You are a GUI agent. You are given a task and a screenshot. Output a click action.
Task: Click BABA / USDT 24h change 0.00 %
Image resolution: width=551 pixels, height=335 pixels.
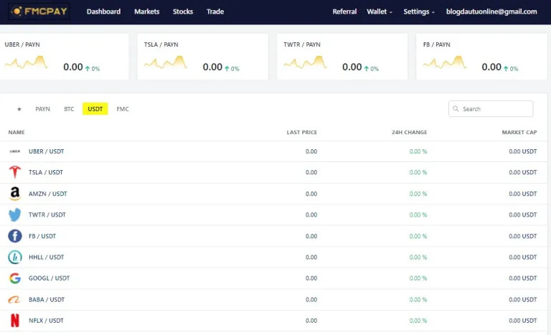418,300
